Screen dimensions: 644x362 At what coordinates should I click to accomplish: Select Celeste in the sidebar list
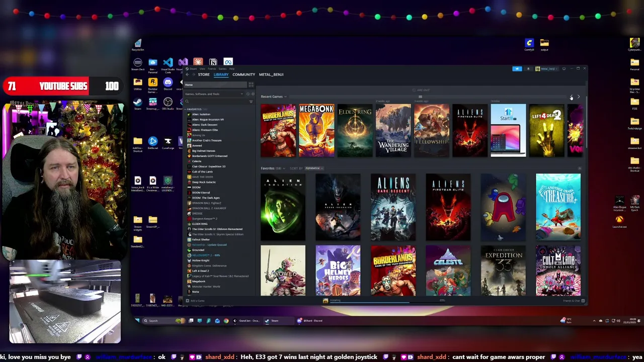click(197, 161)
